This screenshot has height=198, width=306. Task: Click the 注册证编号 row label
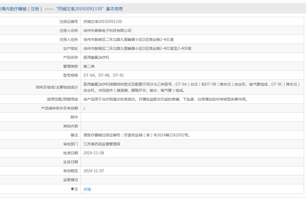(69, 22)
